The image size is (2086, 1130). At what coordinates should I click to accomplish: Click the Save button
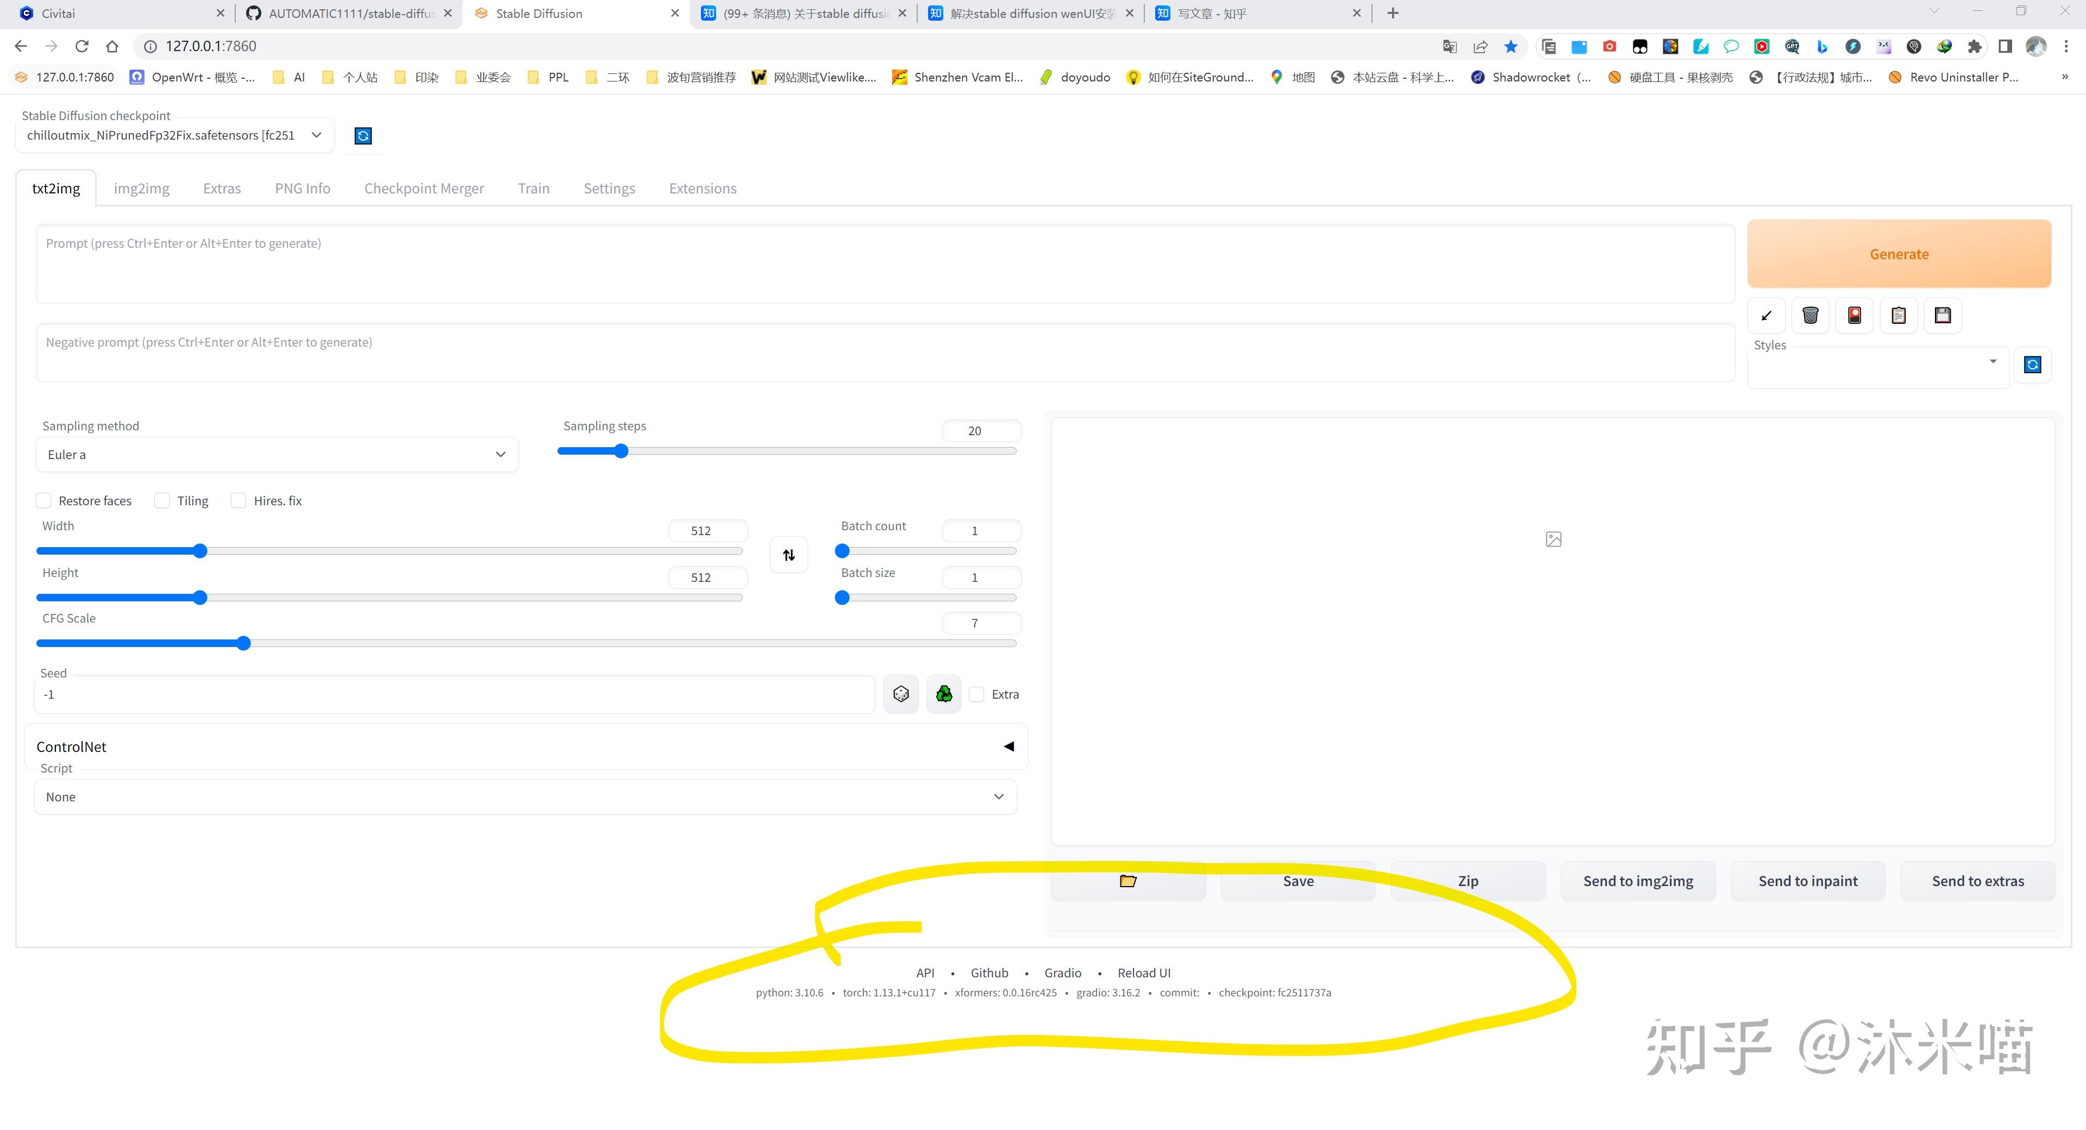click(x=1298, y=881)
